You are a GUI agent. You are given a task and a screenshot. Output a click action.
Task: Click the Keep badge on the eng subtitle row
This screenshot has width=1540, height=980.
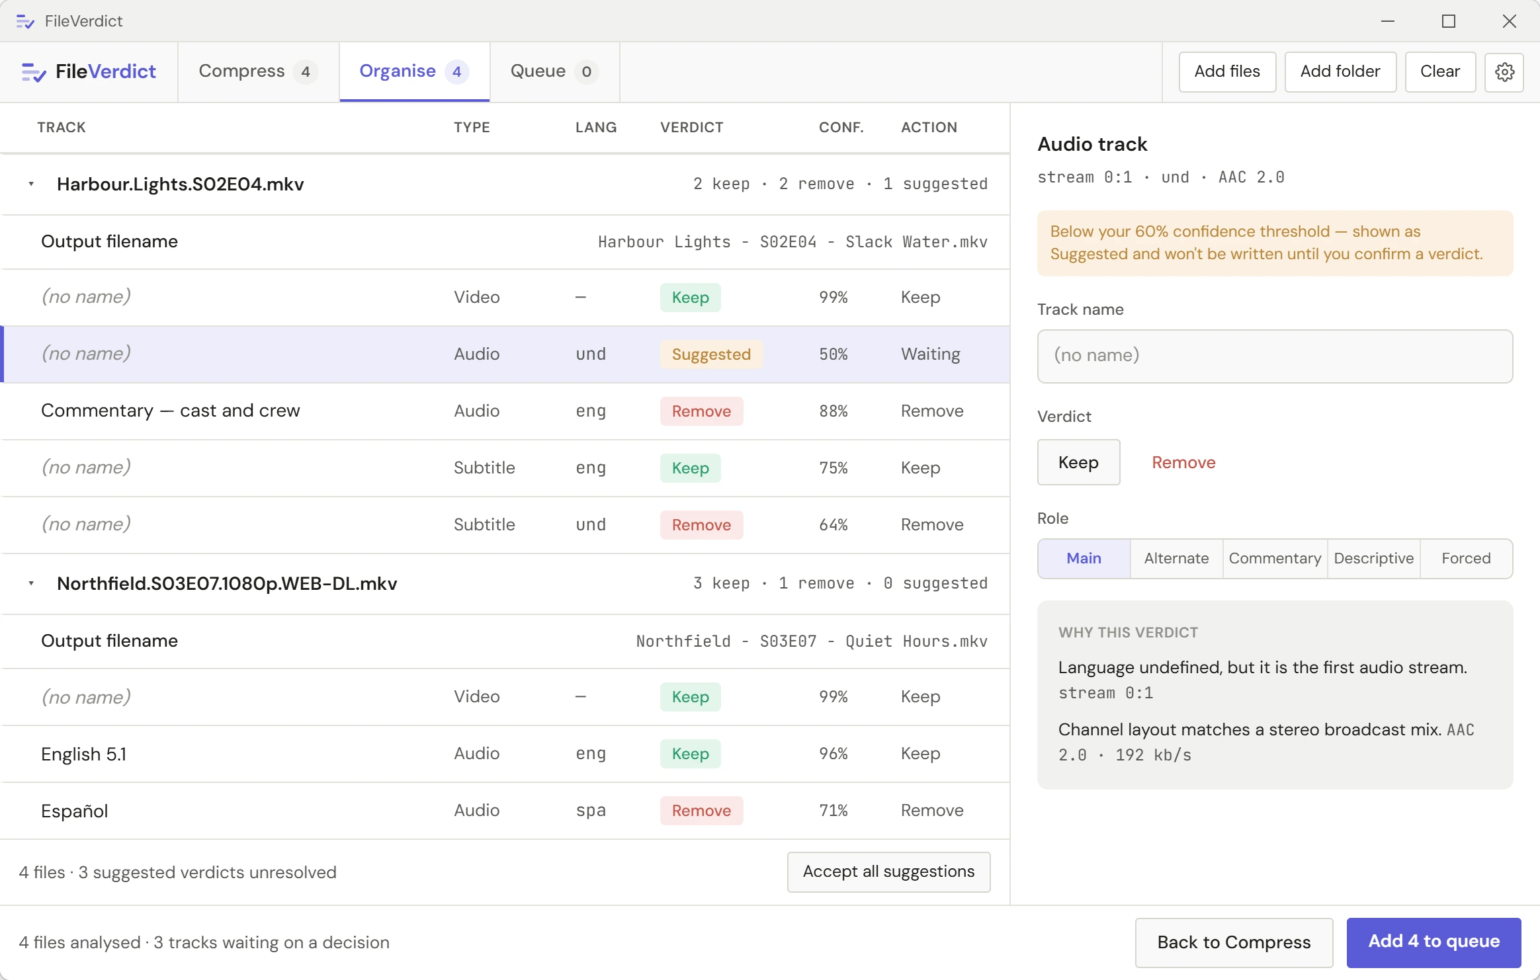click(x=690, y=468)
